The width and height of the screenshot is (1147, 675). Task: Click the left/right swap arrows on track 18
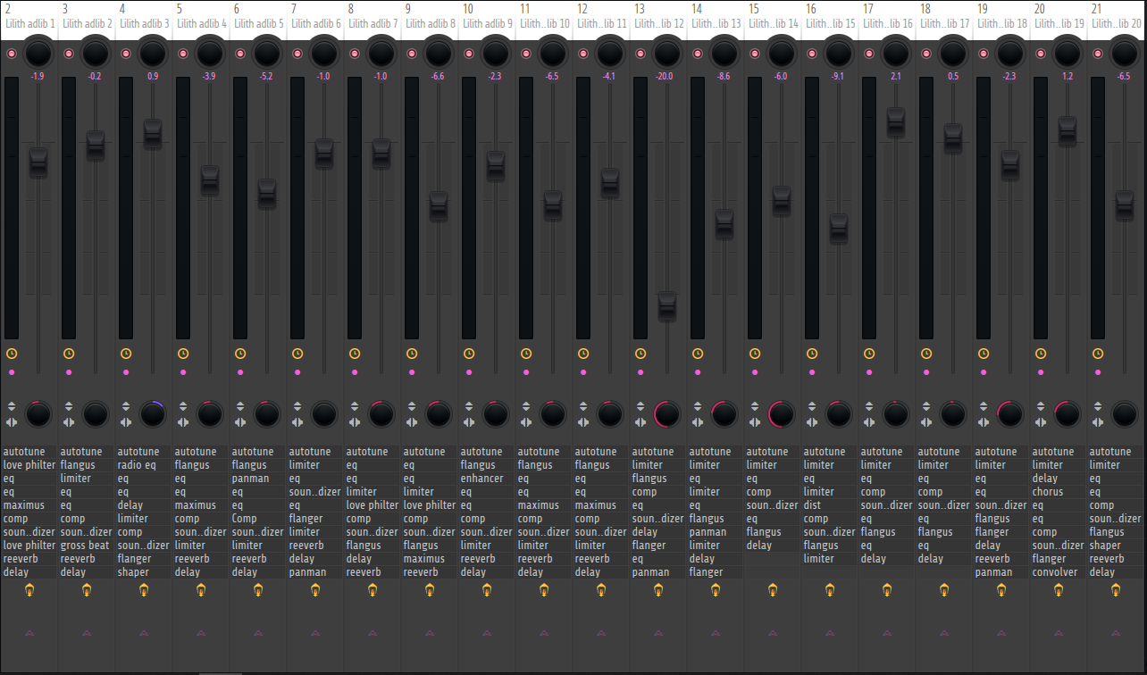tap(926, 422)
